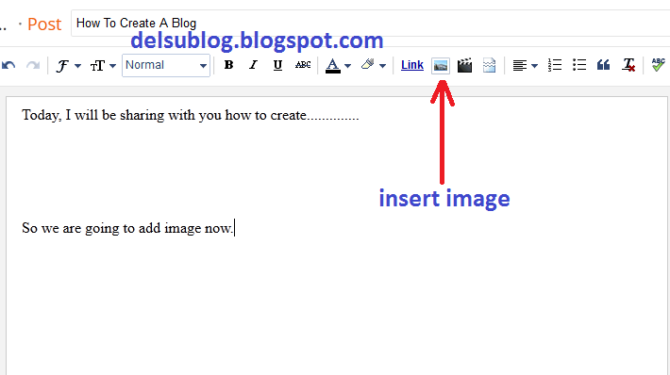670x375 pixels.
Task: Click the text color A icon
Action: coord(333,66)
